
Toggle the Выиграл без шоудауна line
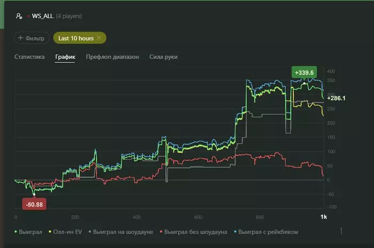[193, 232]
